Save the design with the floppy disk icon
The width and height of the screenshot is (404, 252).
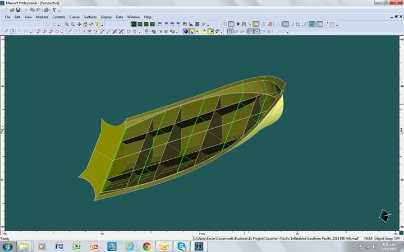(18, 10)
